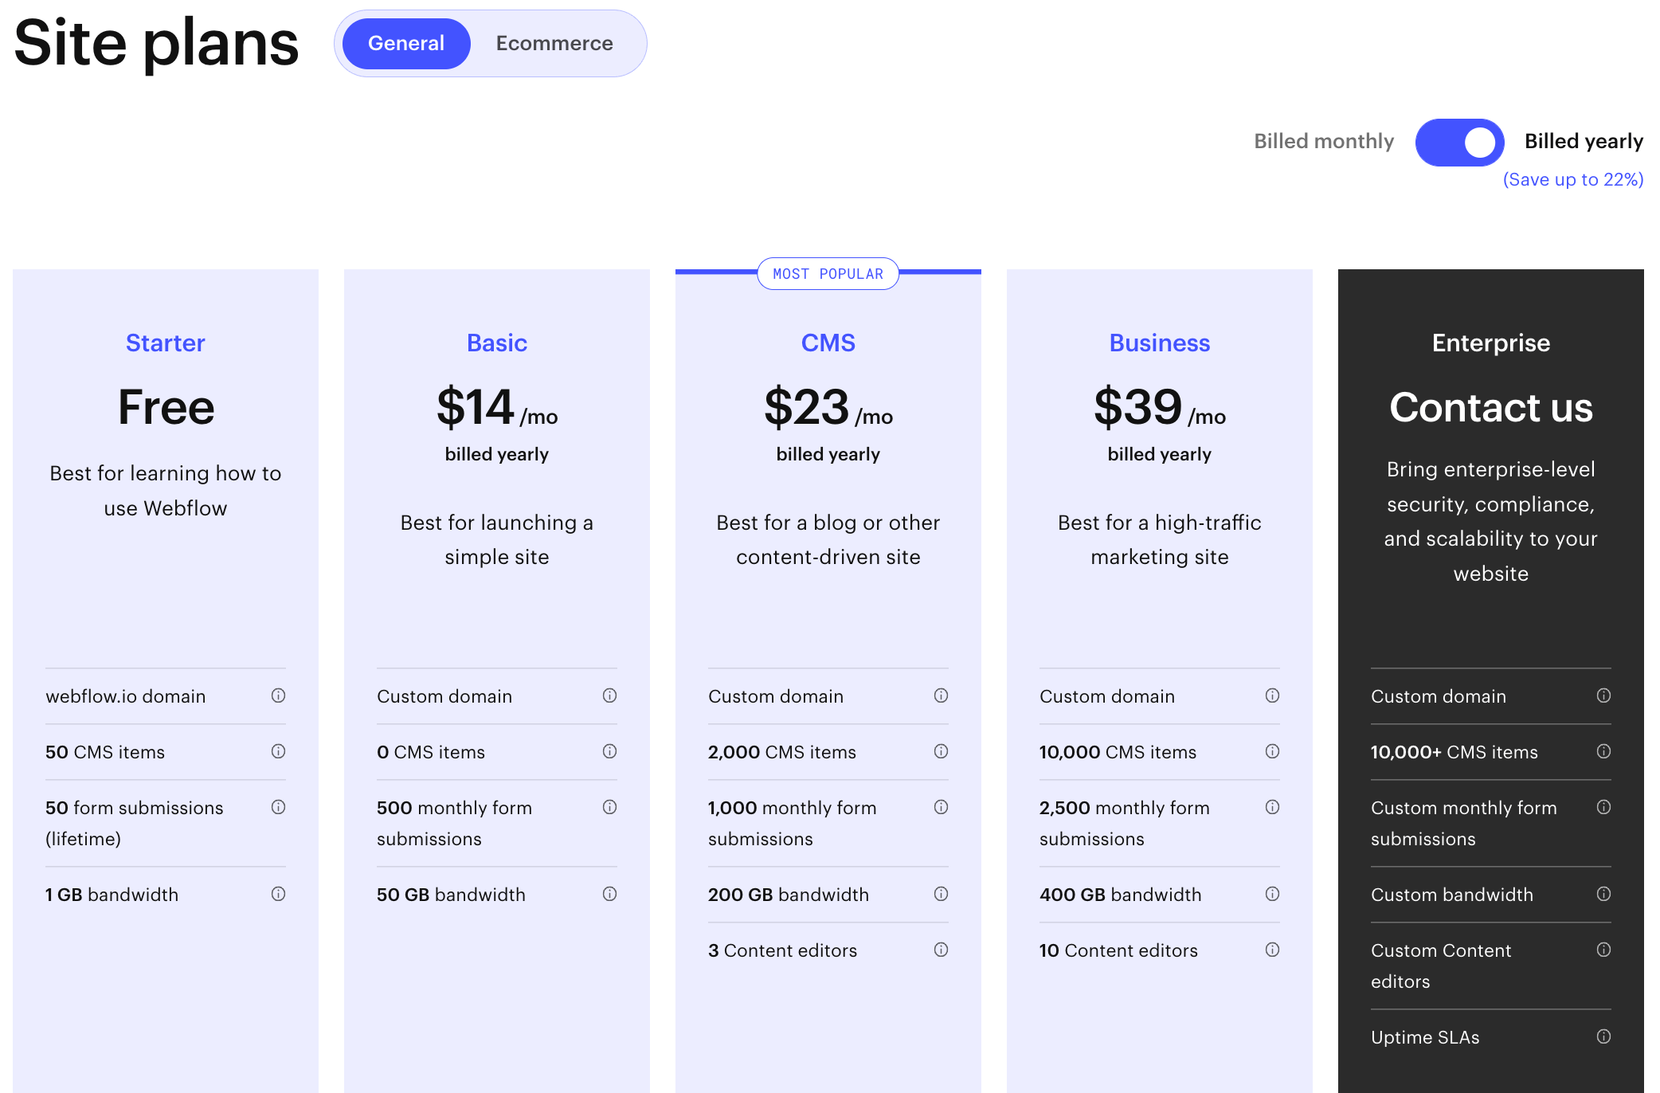Select Billed yearly option label

click(1584, 141)
